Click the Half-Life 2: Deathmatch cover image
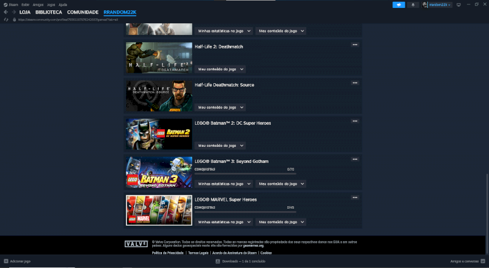 [159, 58]
